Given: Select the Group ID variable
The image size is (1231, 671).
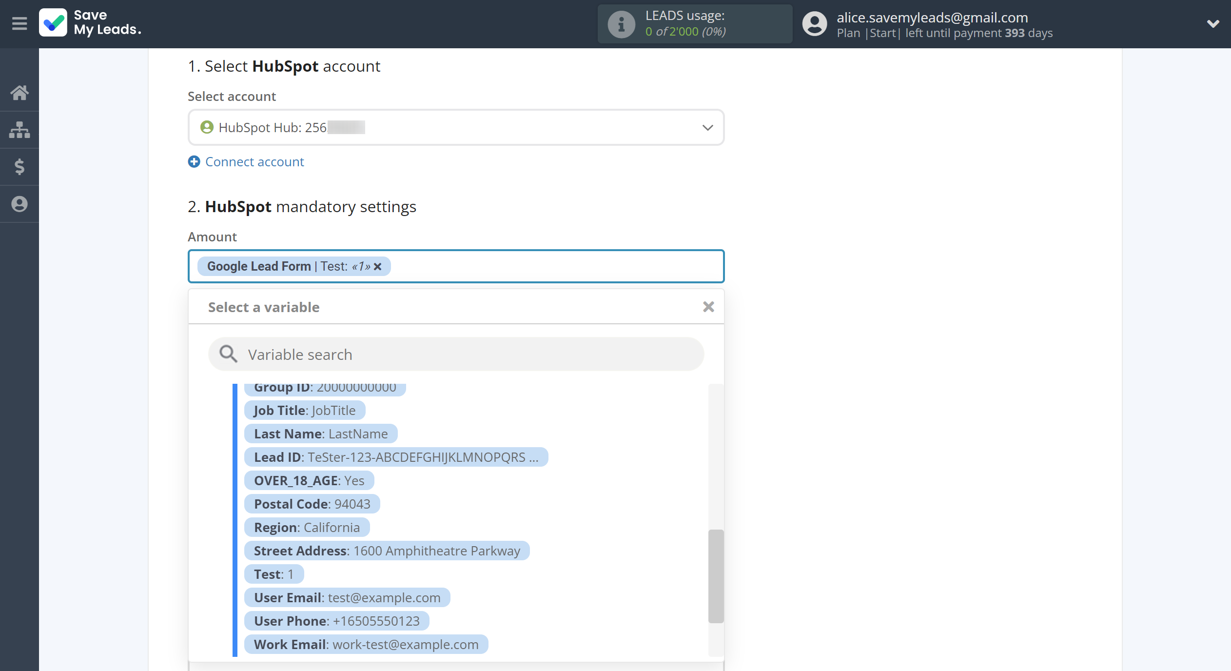Looking at the screenshot, I should [325, 389].
